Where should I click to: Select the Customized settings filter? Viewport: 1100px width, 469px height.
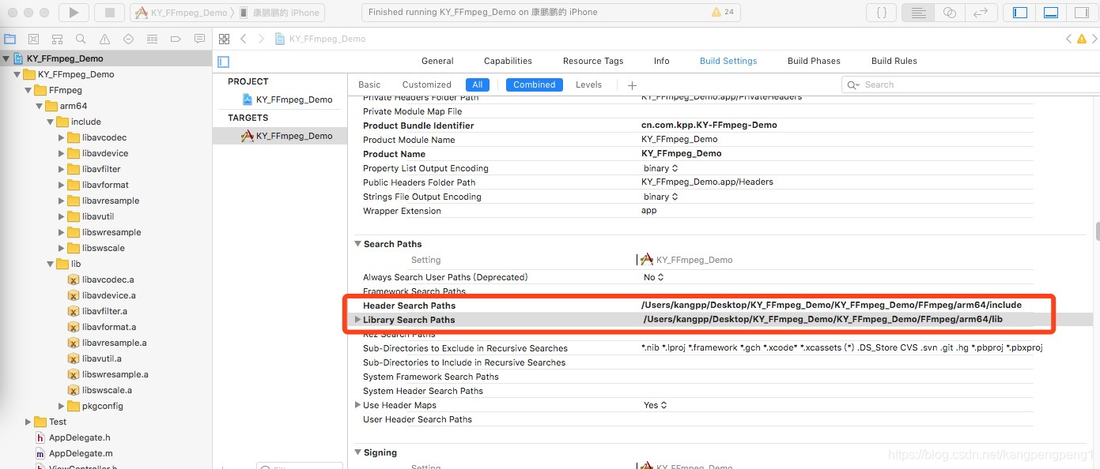pyautogui.click(x=426, y=84)
